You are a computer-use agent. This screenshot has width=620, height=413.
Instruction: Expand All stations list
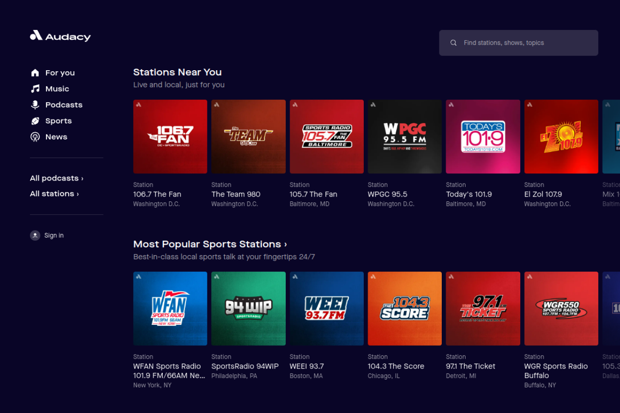[54, 194]
